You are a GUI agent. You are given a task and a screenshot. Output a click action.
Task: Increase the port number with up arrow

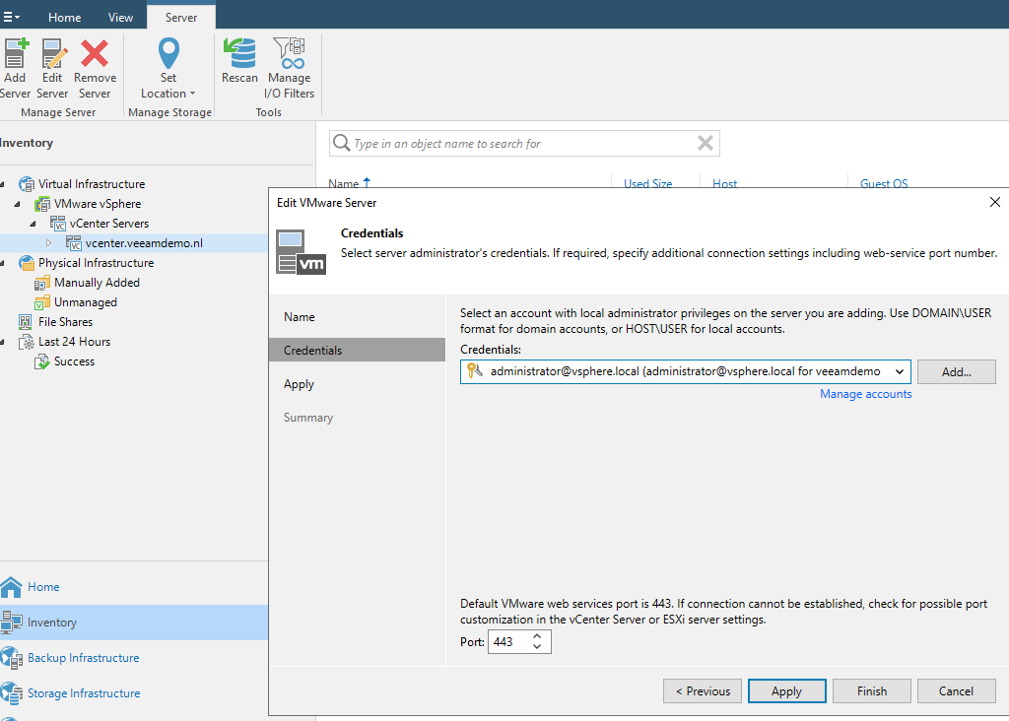pos(537,637)
